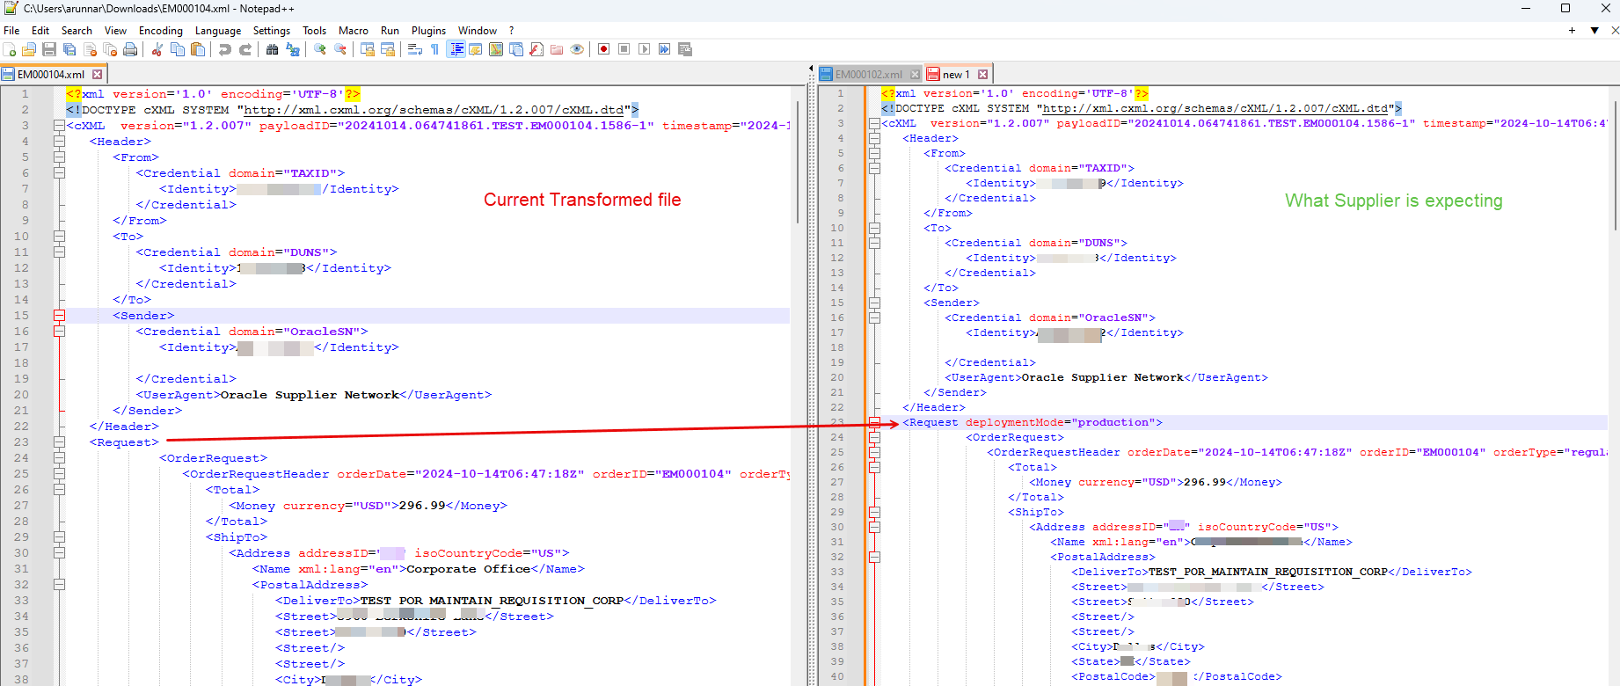1620x686 pixels.
Task: Click the Close document toolbar icon
Action: coord(90,49)
